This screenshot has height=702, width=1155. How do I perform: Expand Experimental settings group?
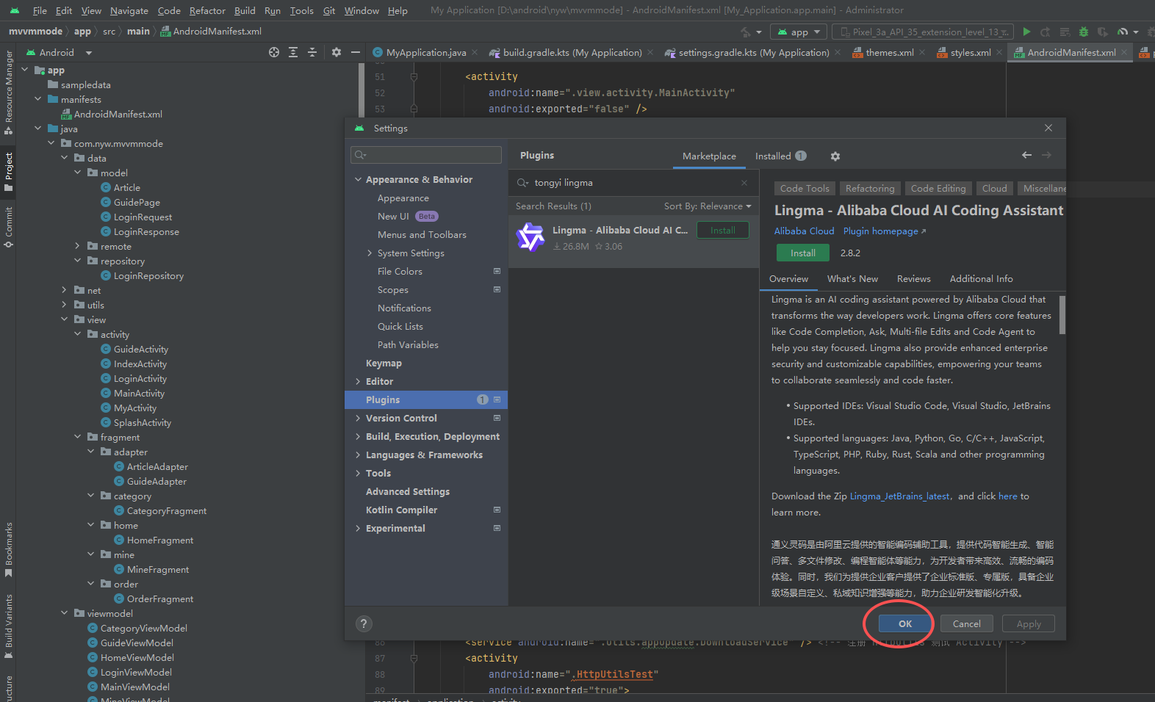point(358,529)
